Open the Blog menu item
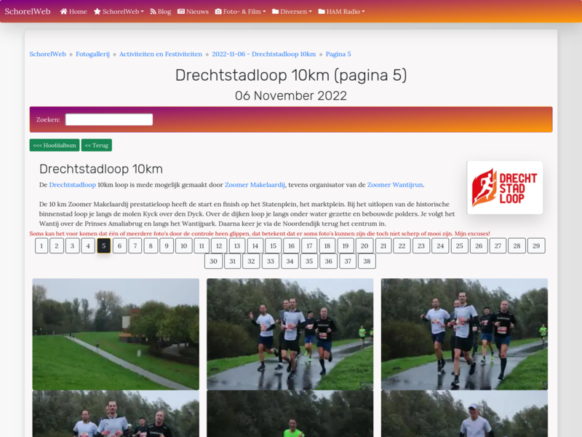The width and height of the screenshot is (582, 437). [x=160, y=12]
